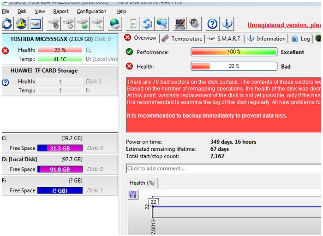Click the blue question mark help icon
The height and width of the screenshot is (236, 323).
point(212,24)
